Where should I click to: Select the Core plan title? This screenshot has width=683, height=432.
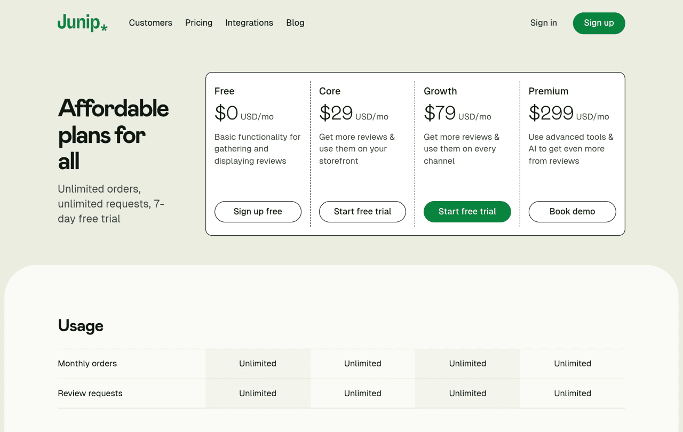330,91
